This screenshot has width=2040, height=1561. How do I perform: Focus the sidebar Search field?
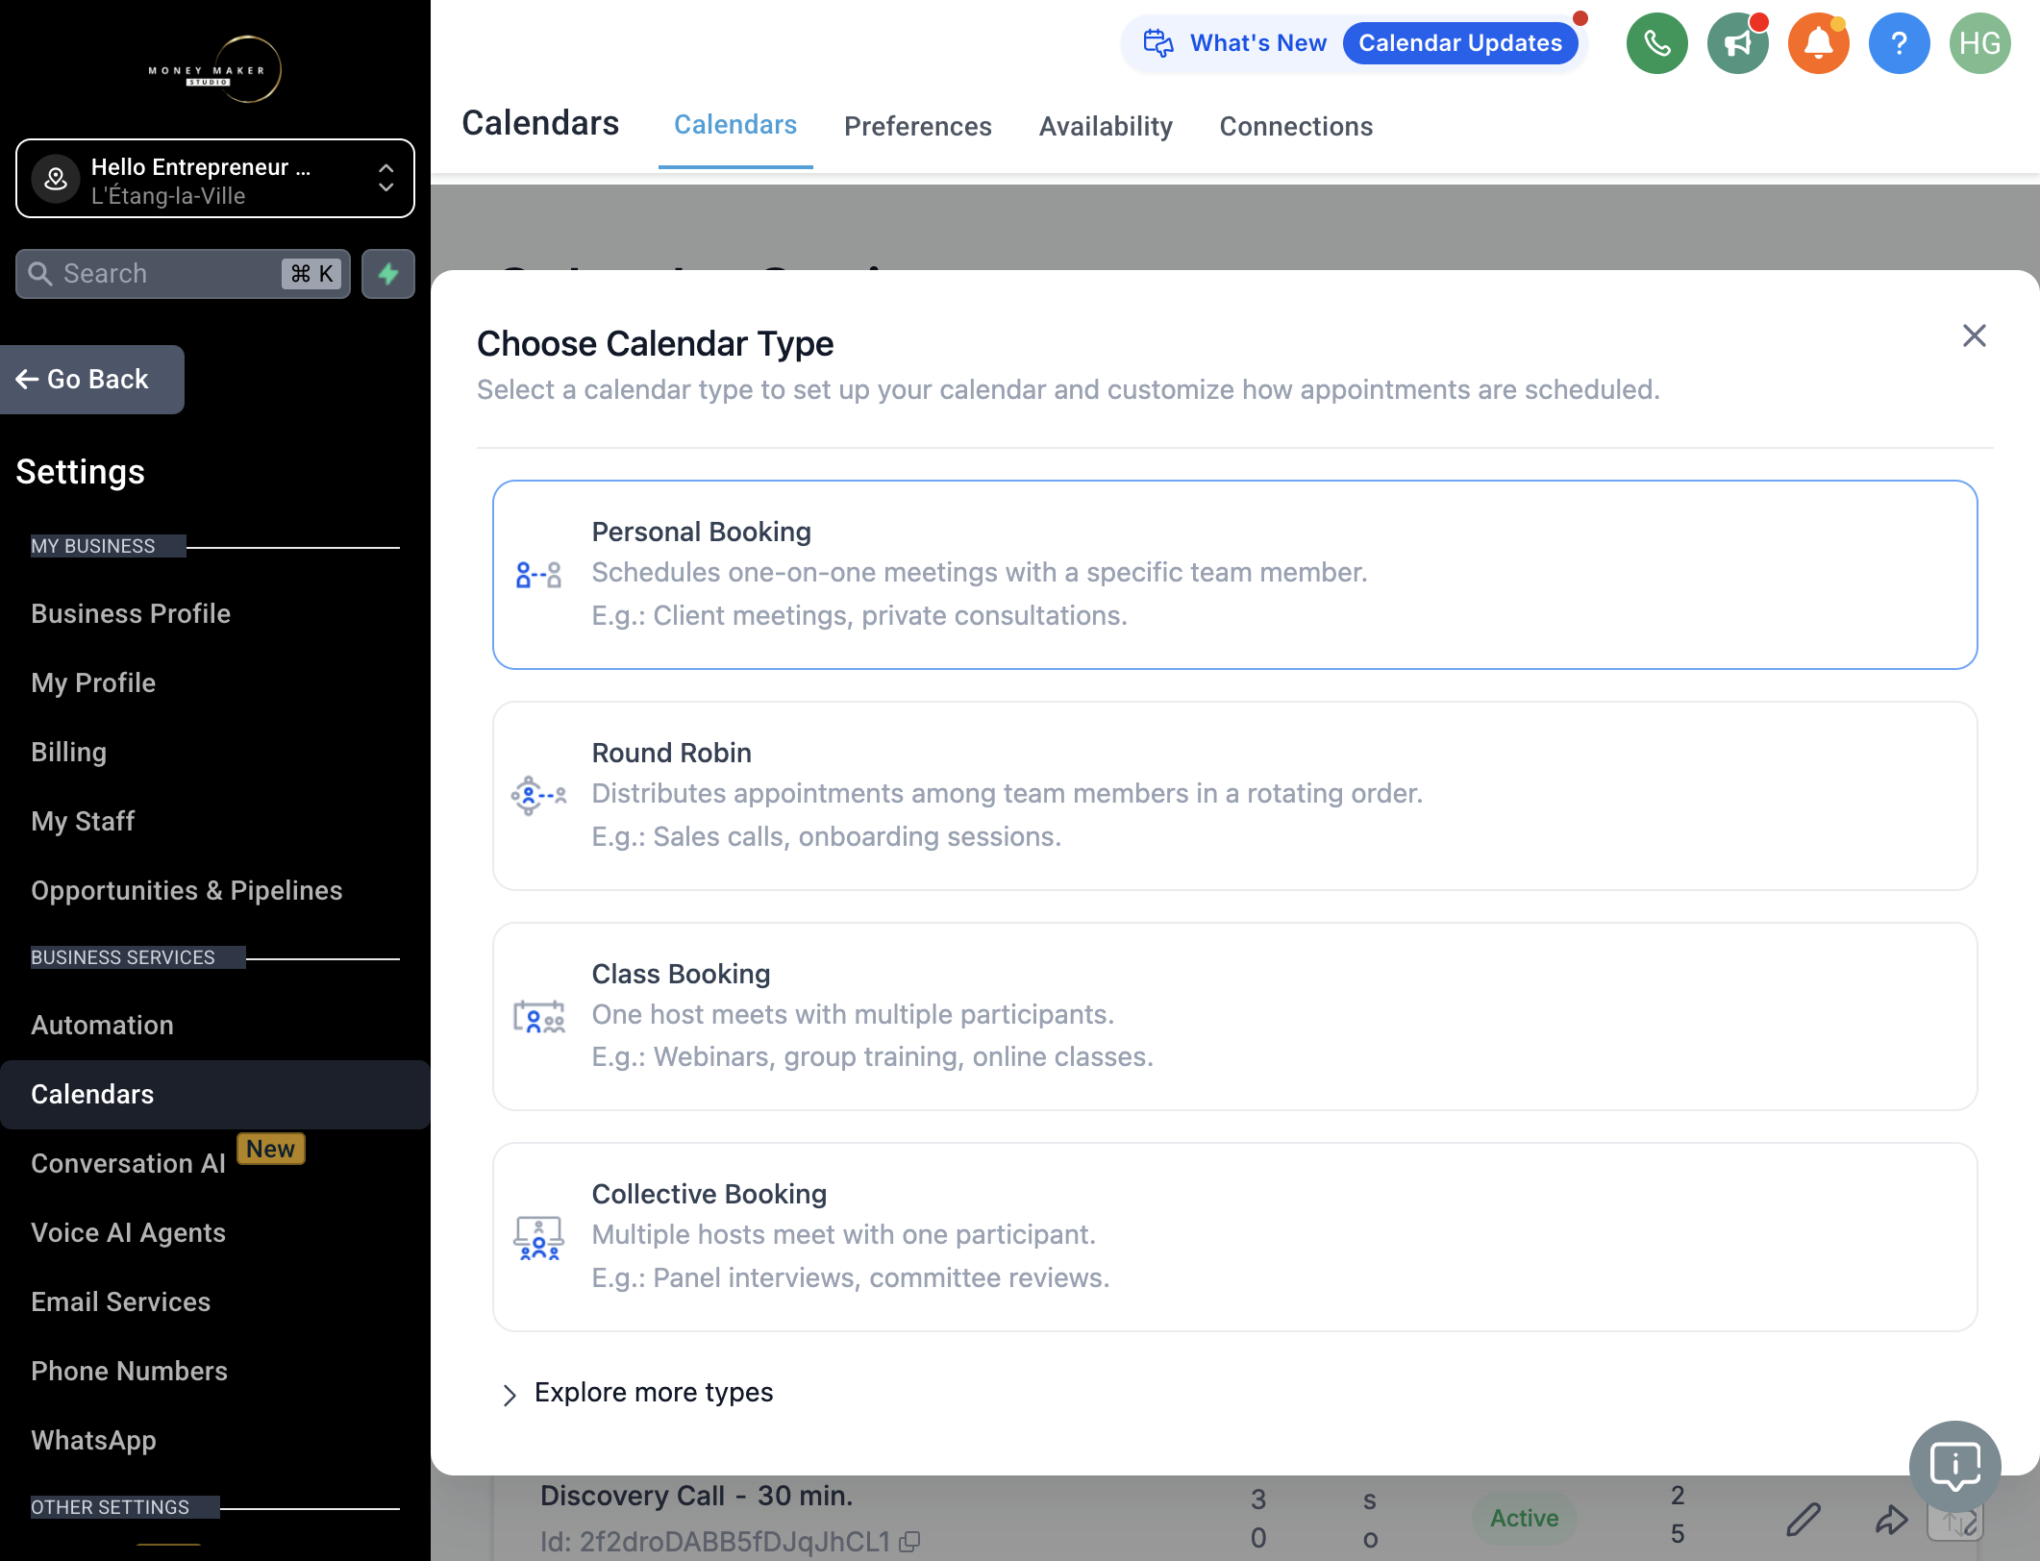coord(183,274)
